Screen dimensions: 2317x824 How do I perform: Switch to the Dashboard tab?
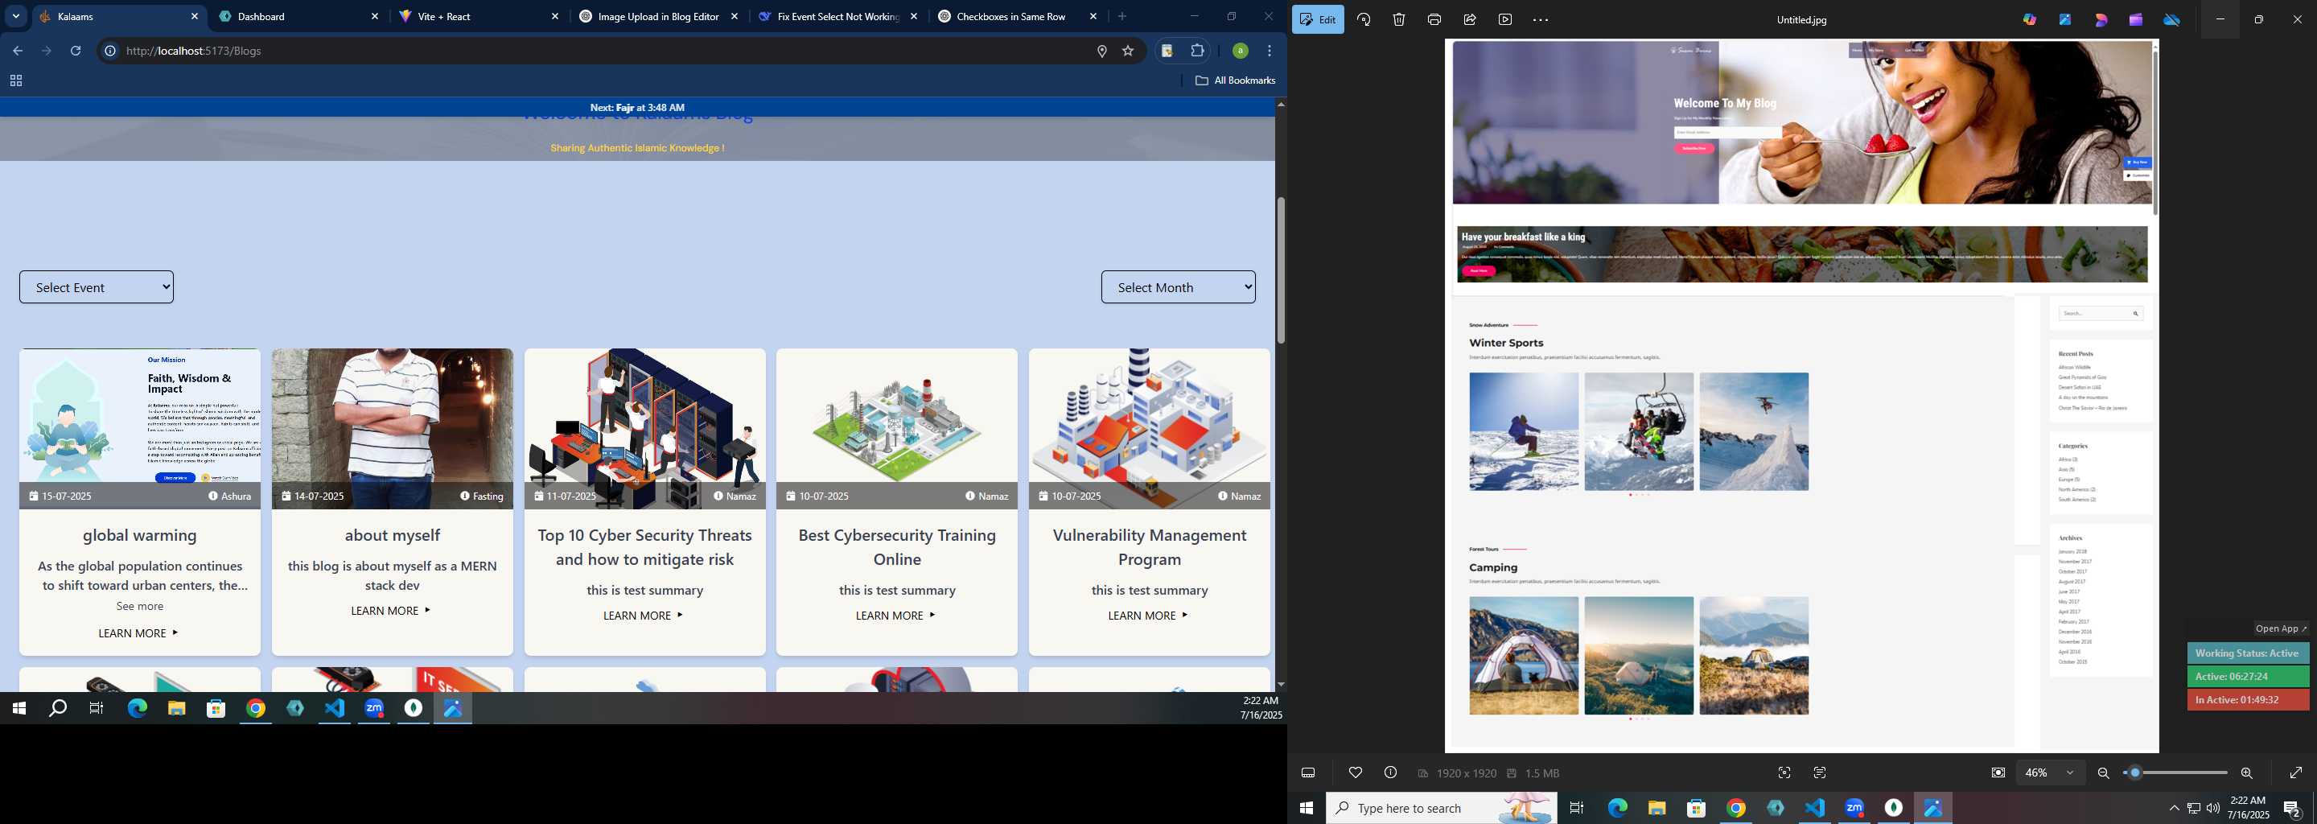click(300, 16)
